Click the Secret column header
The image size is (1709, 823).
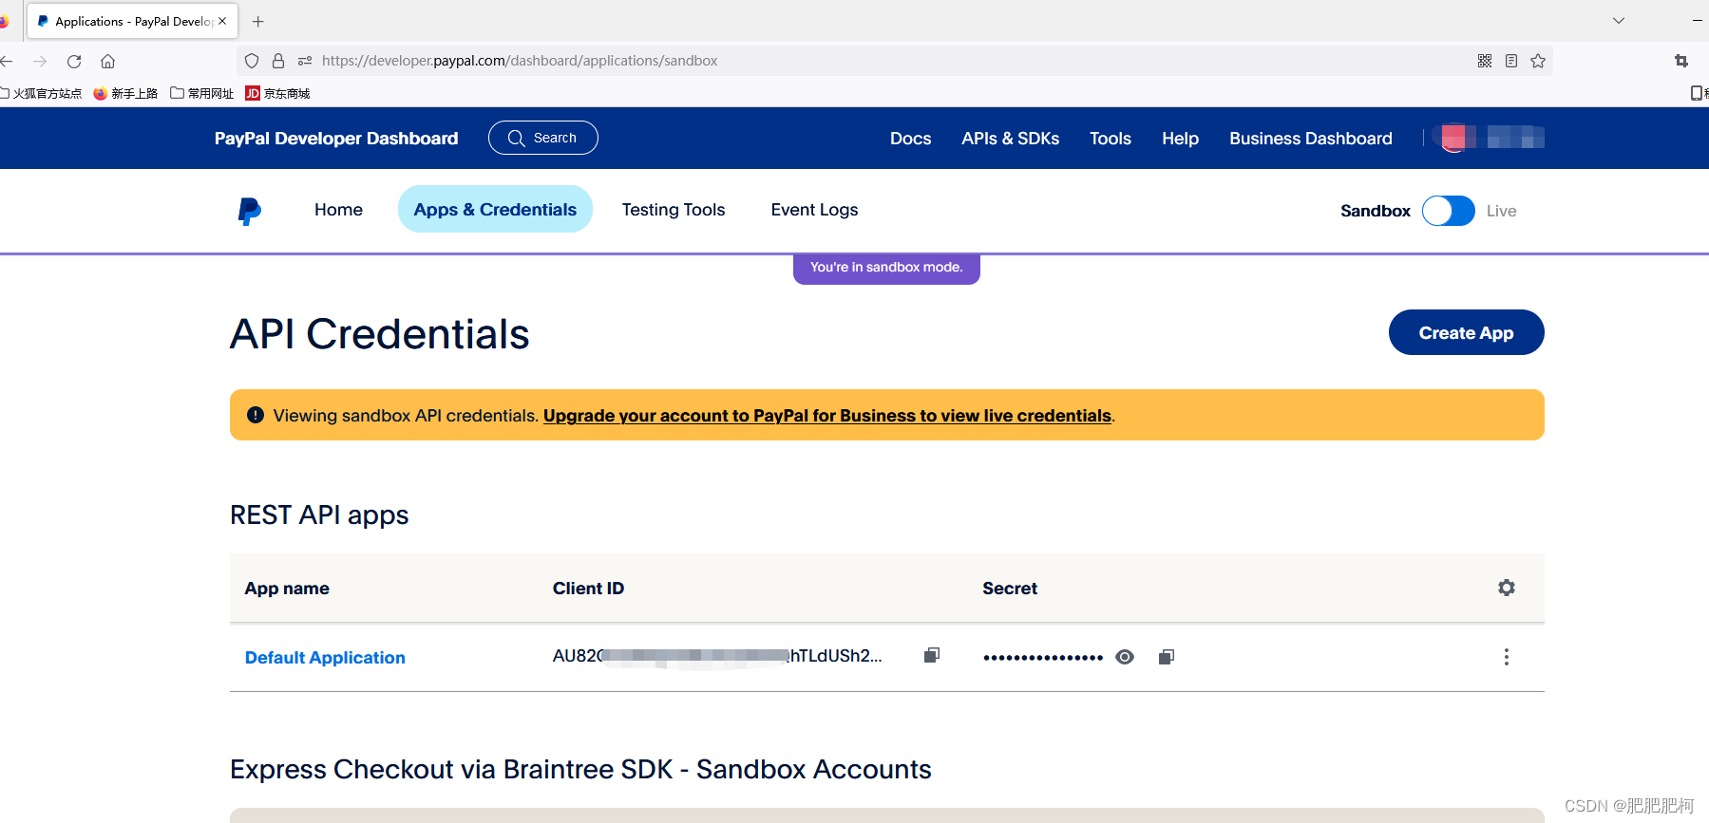[x=1010, y=589]
